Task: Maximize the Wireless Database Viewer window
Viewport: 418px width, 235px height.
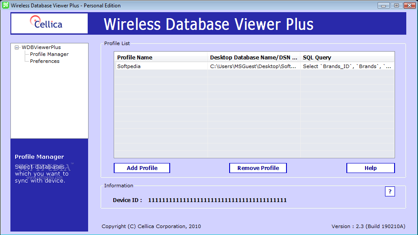Action: point(396,5)
